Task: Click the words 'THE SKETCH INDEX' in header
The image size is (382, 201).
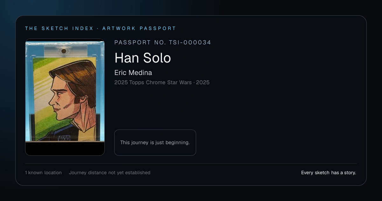Action: click(60, 28)
